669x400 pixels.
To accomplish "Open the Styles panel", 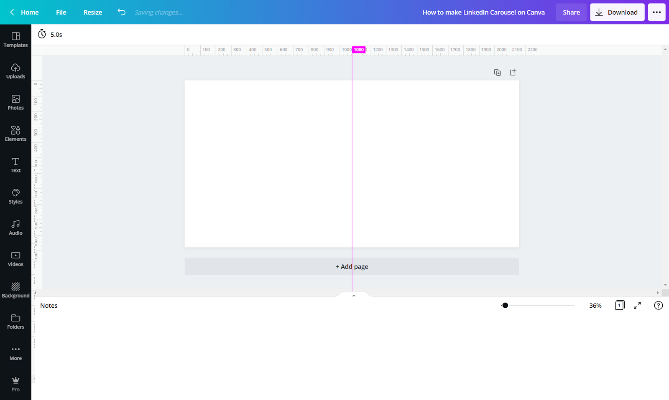I will click(x=15, y=196).
